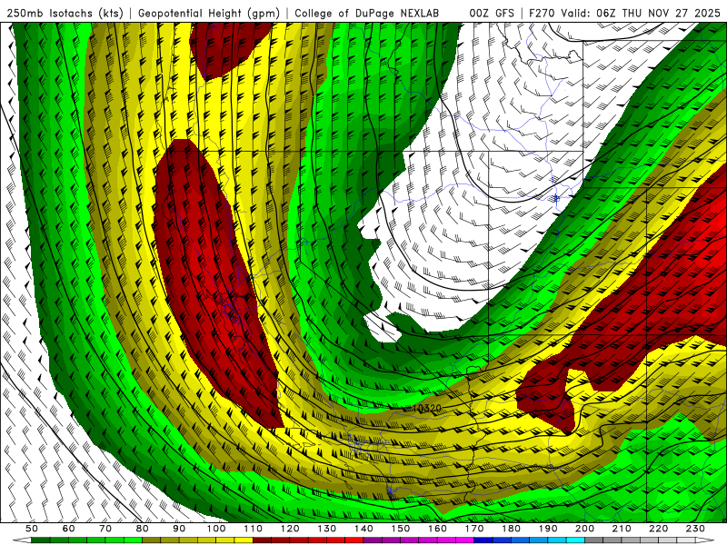Click the '110' value on the color scale
The width and height of the screenshot is (727, 545).
tap(254, 528)
